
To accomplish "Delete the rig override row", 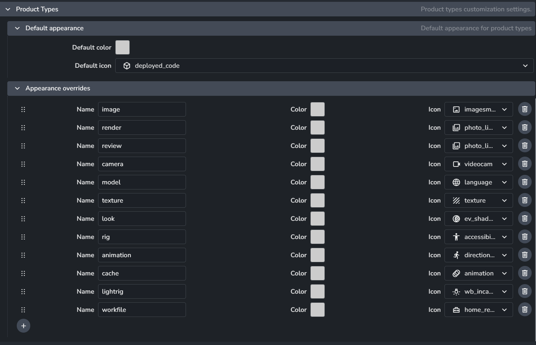I will pos(525,237).
